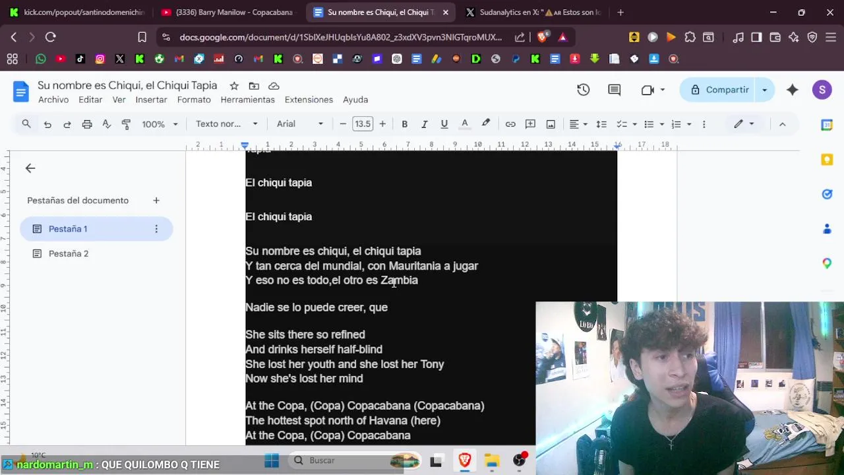The image size is (844, 475).
Task: Open line and paragraph spacing
Action: [x=601, y=124]
